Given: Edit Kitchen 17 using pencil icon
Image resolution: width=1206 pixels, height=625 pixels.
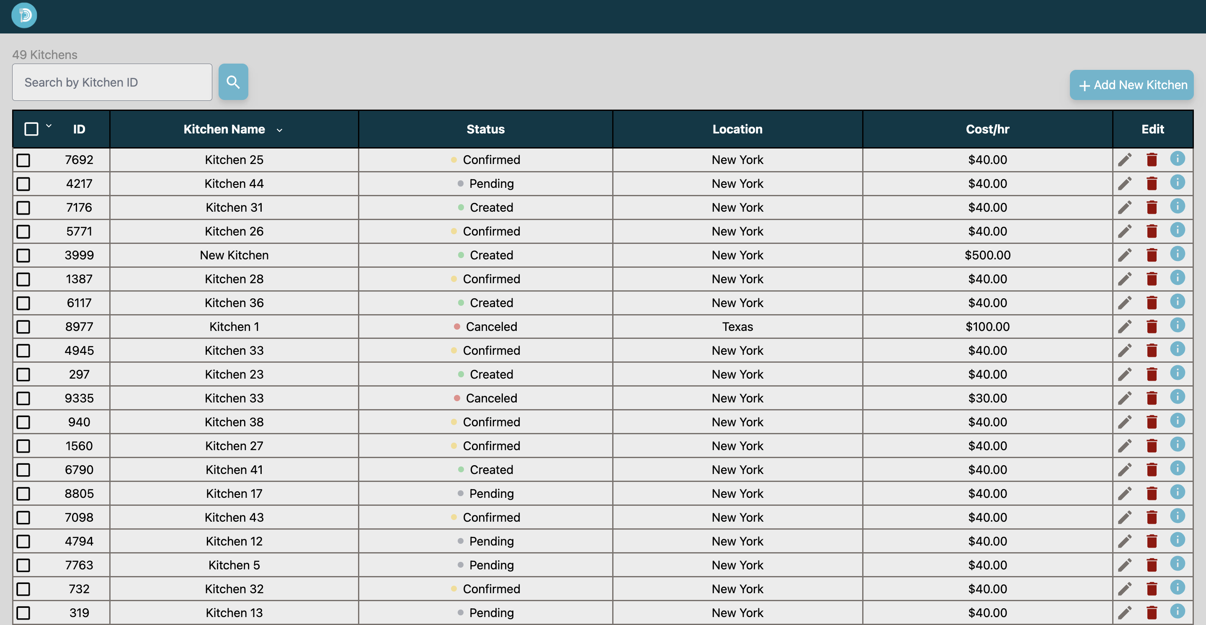Looking at the screenshot, I should (x=1124, y=494).
